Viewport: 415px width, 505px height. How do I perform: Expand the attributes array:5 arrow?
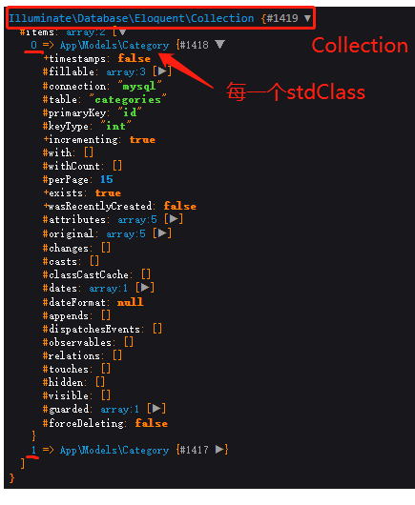pyautogui.click(x=174, y=219)
